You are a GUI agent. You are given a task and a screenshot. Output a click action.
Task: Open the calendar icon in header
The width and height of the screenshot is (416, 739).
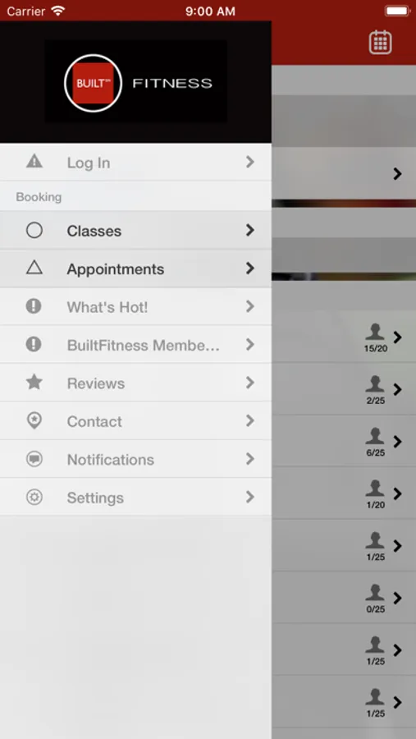pyautogui.click(x=380, y=43)
